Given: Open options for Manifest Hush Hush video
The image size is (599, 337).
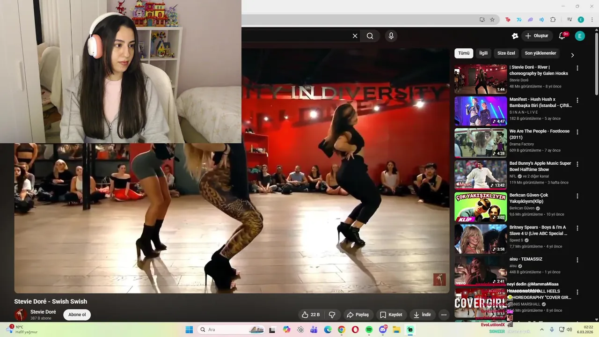Looking at the screenshot, I should click(x=577, y=100).
